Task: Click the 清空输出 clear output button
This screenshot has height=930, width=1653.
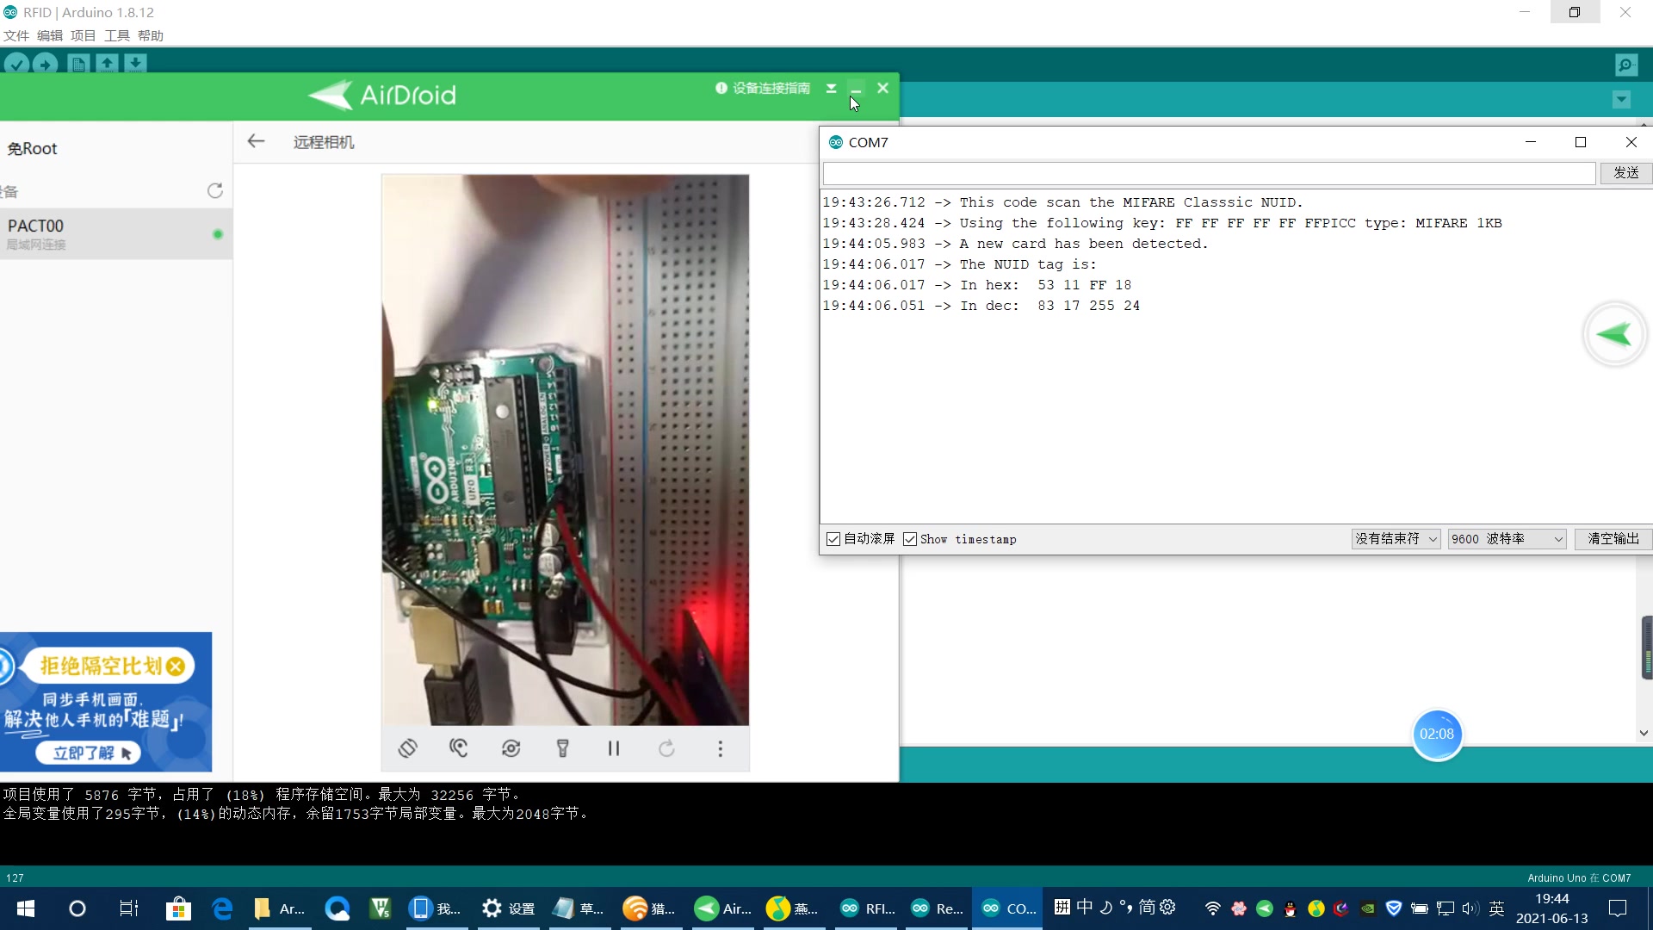Action: [x=1613, y=539]
